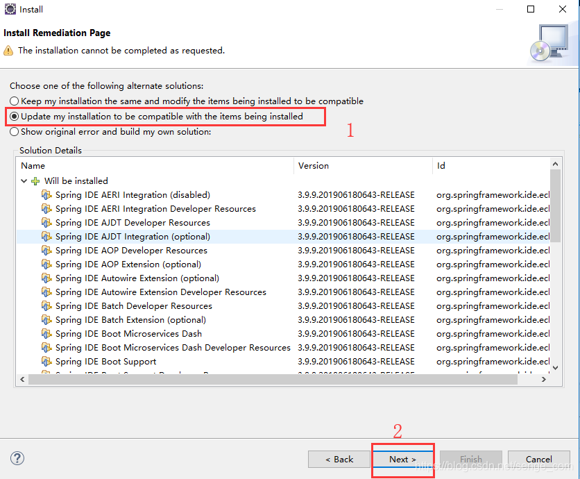Click the down arrow of the vertical scrollbar
This screenshot has width=580, height=479.
pyautogui.click(x=555, y=367)
